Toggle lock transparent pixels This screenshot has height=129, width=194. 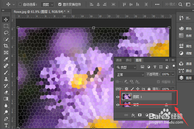(126, 89)
